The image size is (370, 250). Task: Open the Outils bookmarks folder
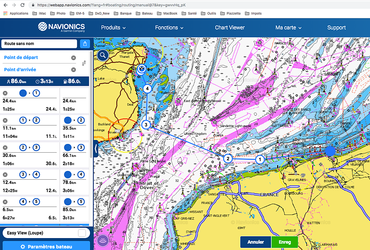pos(208,13)
